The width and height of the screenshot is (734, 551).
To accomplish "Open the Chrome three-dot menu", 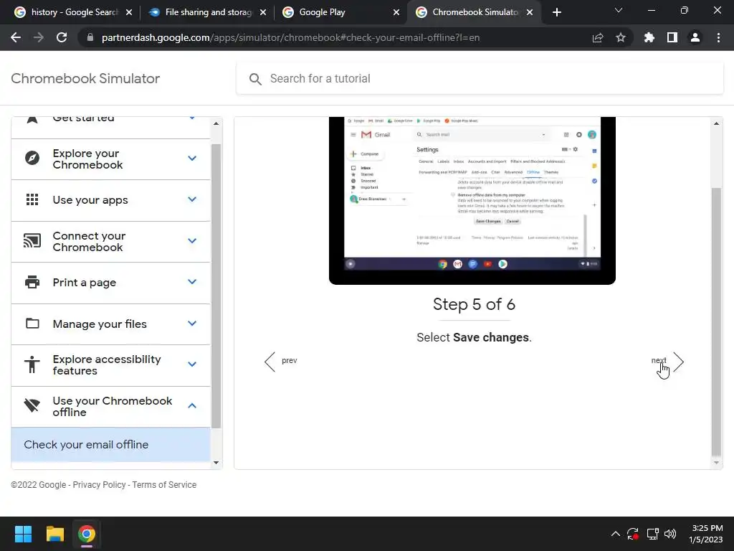I will point(718,37).
